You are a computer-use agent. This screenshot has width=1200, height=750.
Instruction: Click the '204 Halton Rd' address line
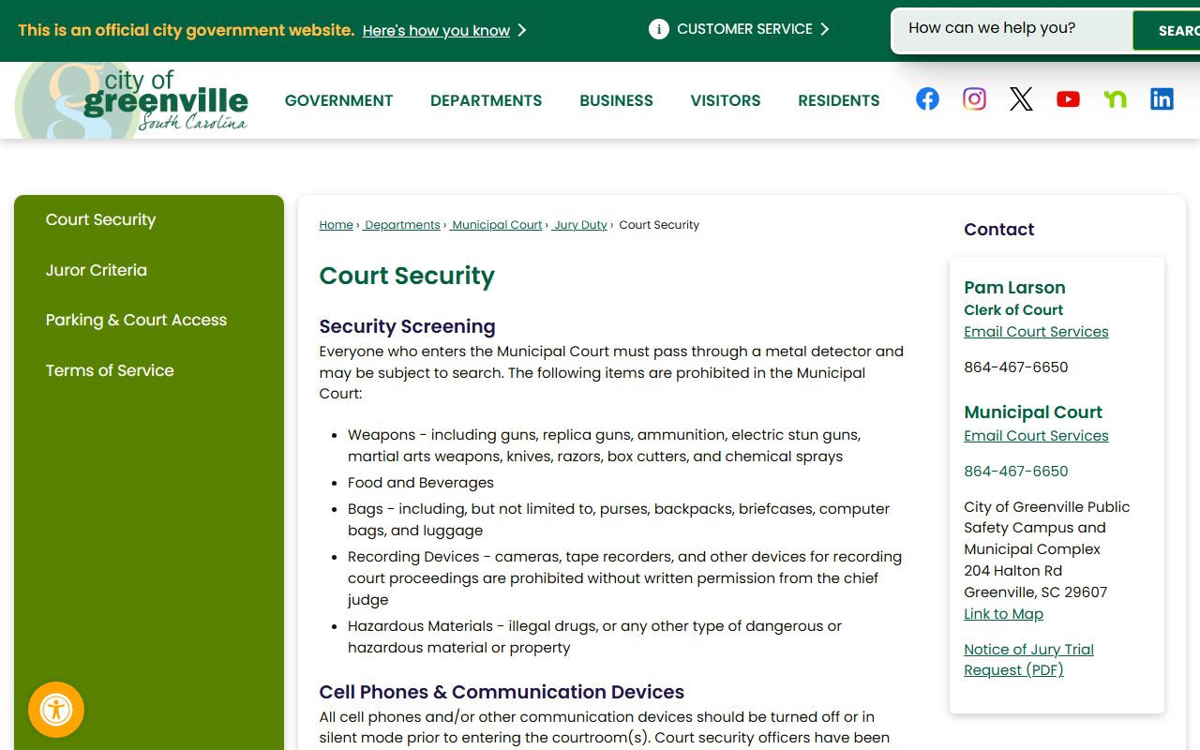[x=1012, y=571]
